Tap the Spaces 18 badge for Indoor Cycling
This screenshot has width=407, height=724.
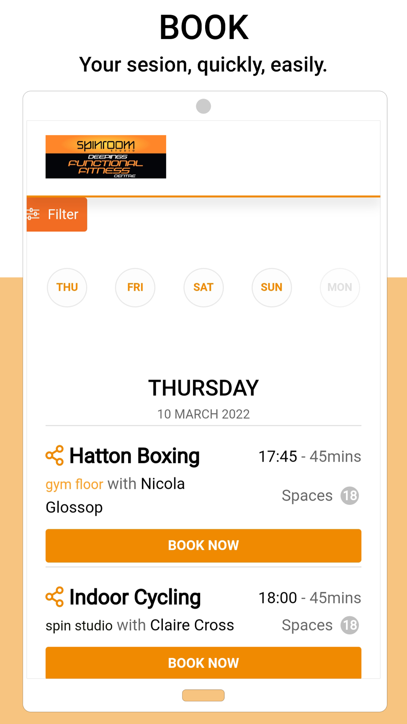[x=350, y=625]
